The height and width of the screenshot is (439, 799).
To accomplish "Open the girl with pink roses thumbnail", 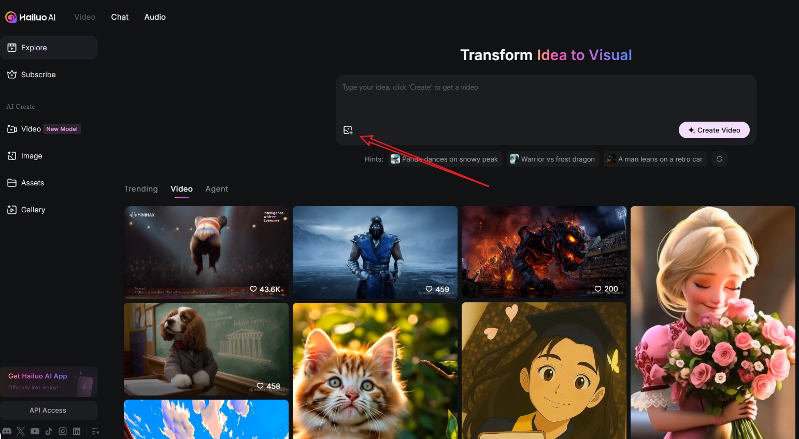I will [x=713, y=323].
